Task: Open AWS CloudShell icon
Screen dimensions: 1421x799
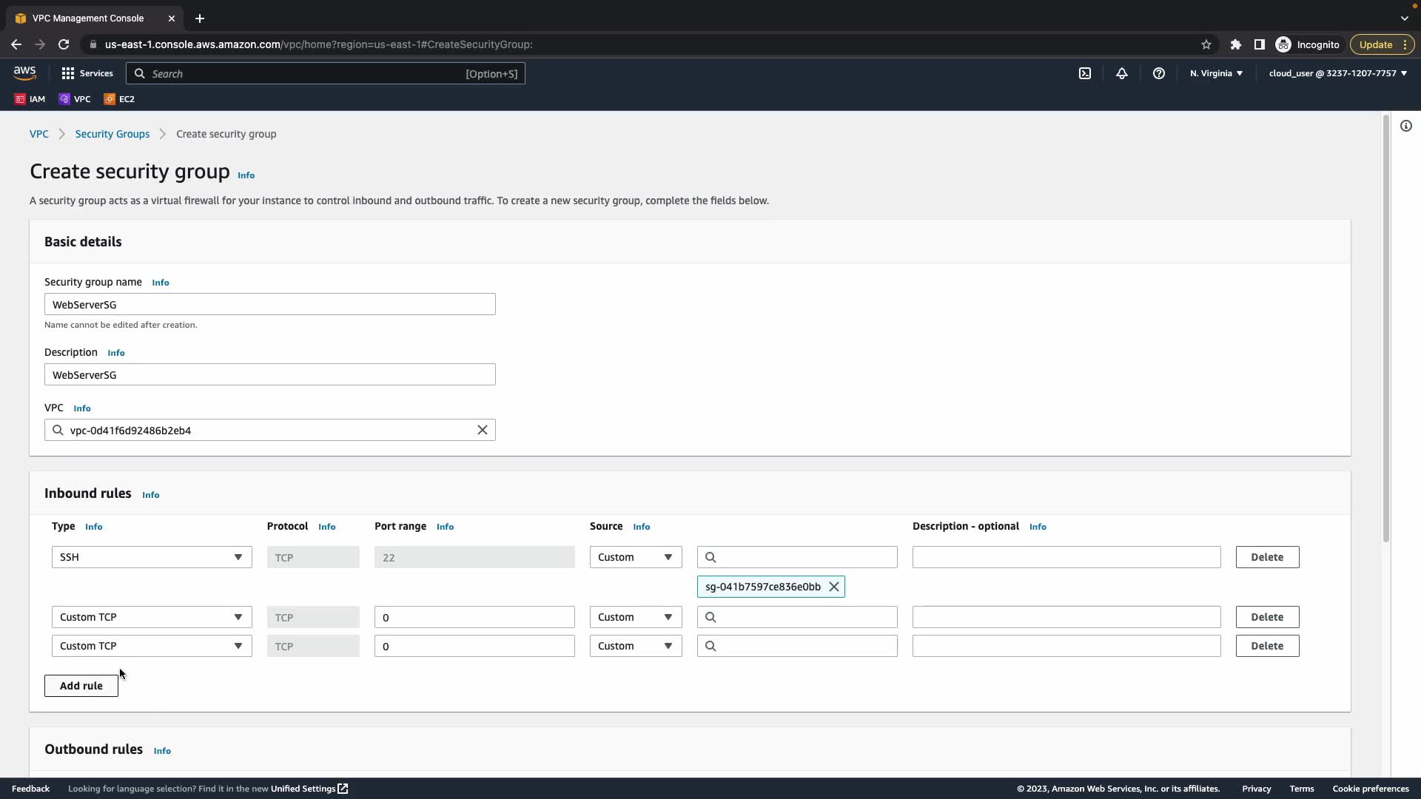Action: tap(1085, 73)
